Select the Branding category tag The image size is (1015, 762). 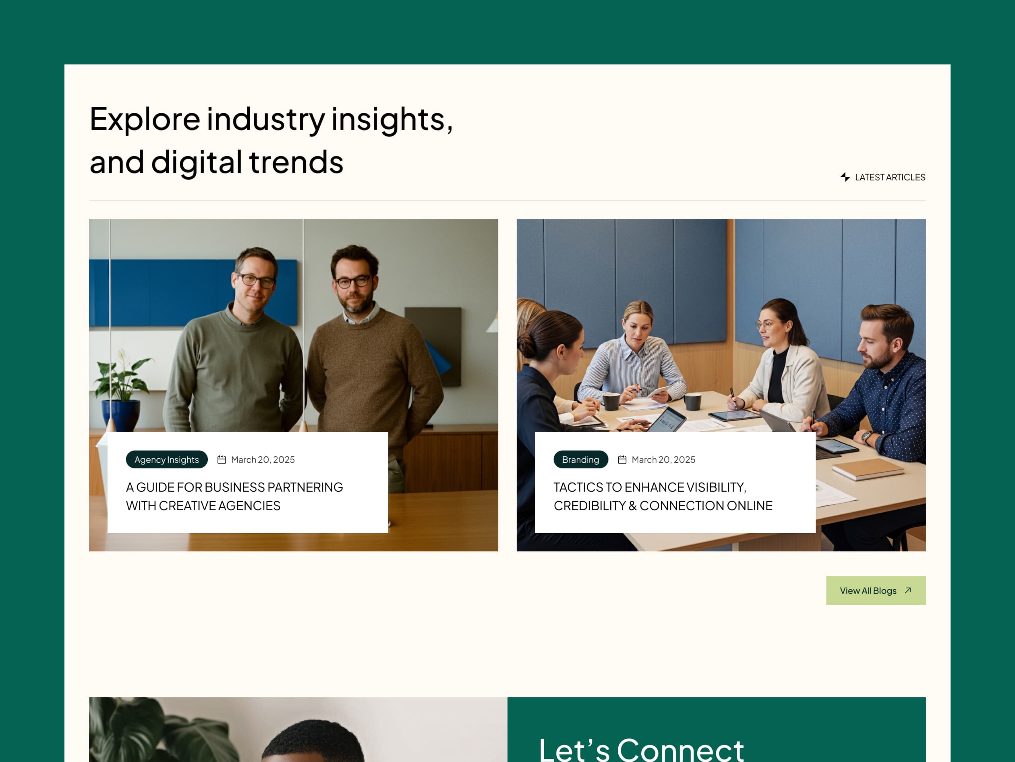coord(580,460)
